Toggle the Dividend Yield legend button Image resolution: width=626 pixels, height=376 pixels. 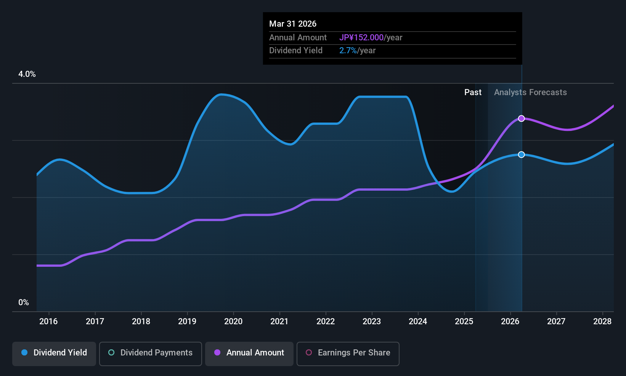click(54, 354)
